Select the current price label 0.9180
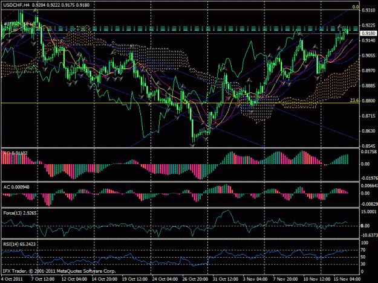 coord(368,33)
